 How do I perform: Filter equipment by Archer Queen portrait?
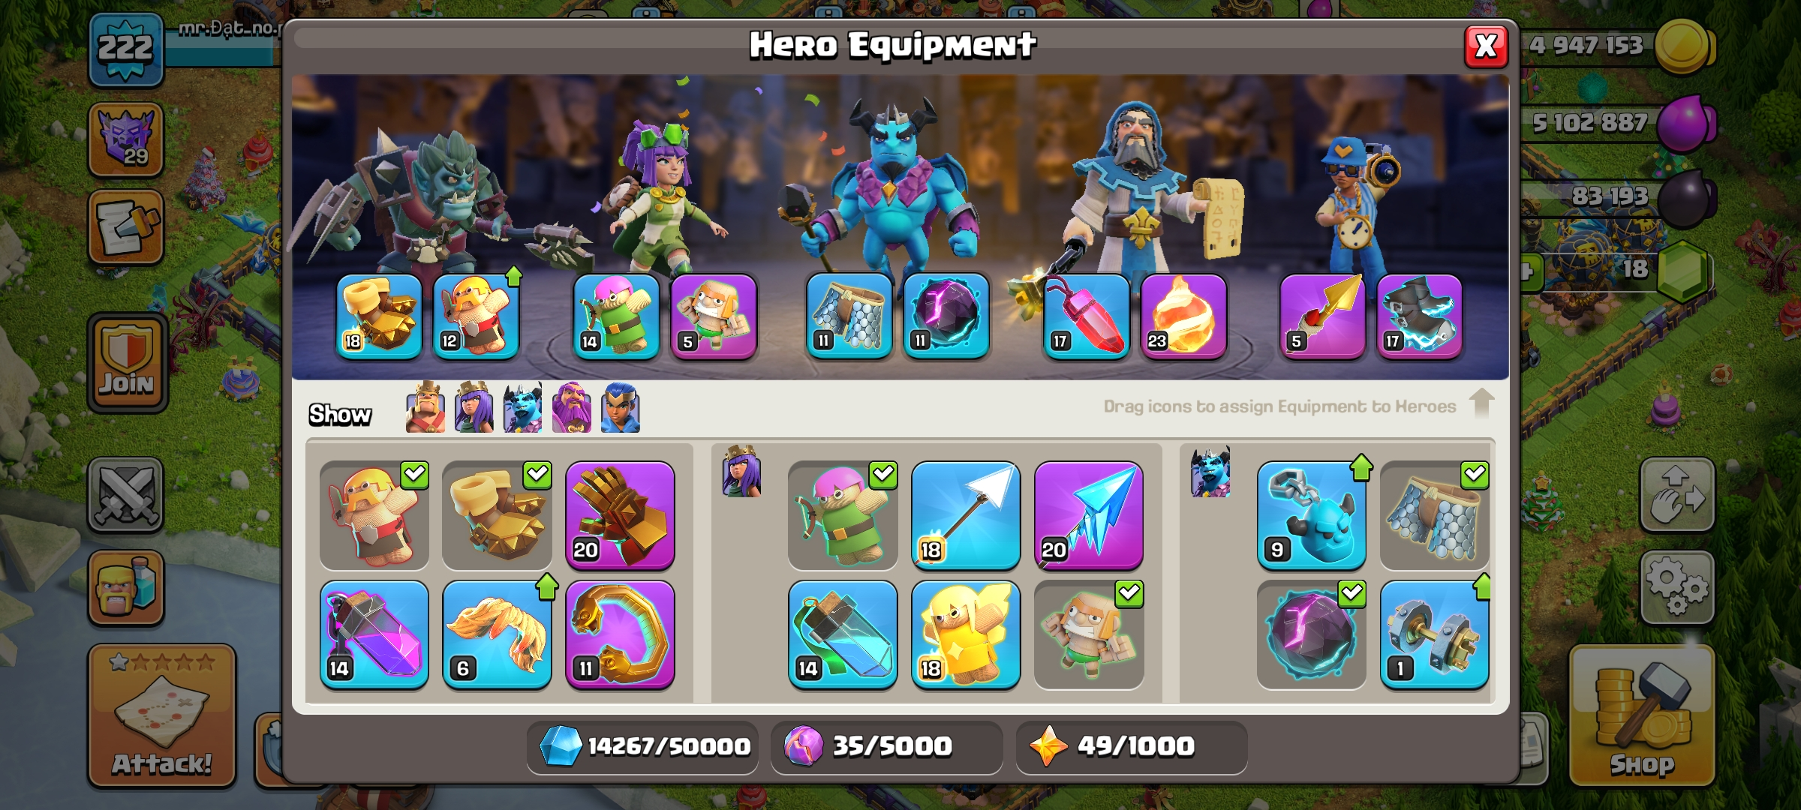click(x=474, y=408)
